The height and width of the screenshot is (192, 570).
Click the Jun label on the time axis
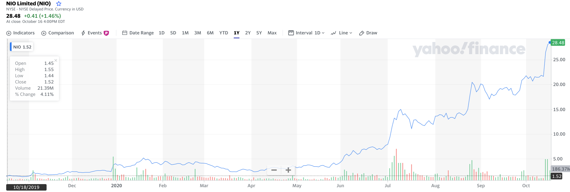click(x=340, y=186)
